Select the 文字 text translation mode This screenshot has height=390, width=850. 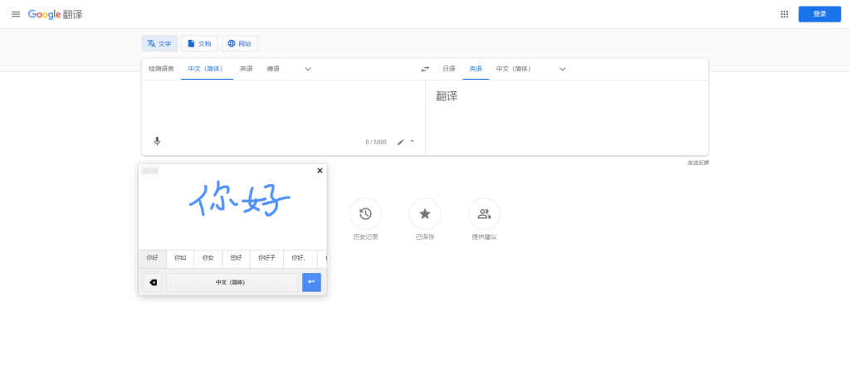160,43
